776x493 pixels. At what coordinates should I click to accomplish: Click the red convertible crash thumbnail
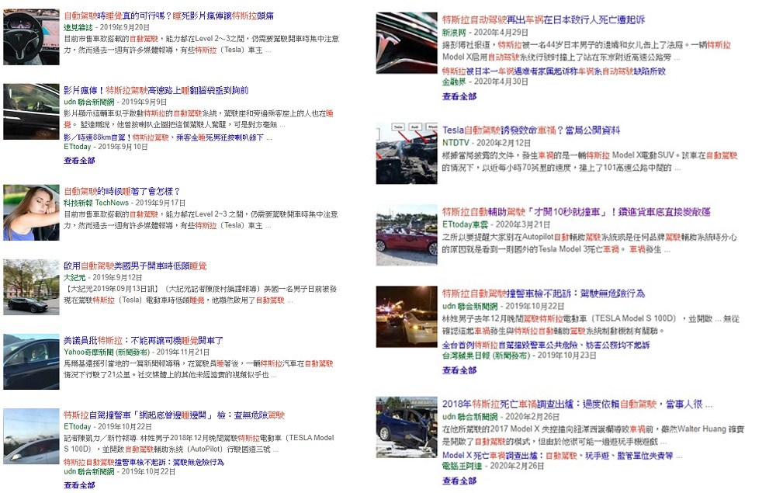pyautogui.click(x=406, y=233)
